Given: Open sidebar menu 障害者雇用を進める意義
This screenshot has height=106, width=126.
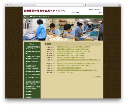Looking at the screenshot, I should 32,53.
